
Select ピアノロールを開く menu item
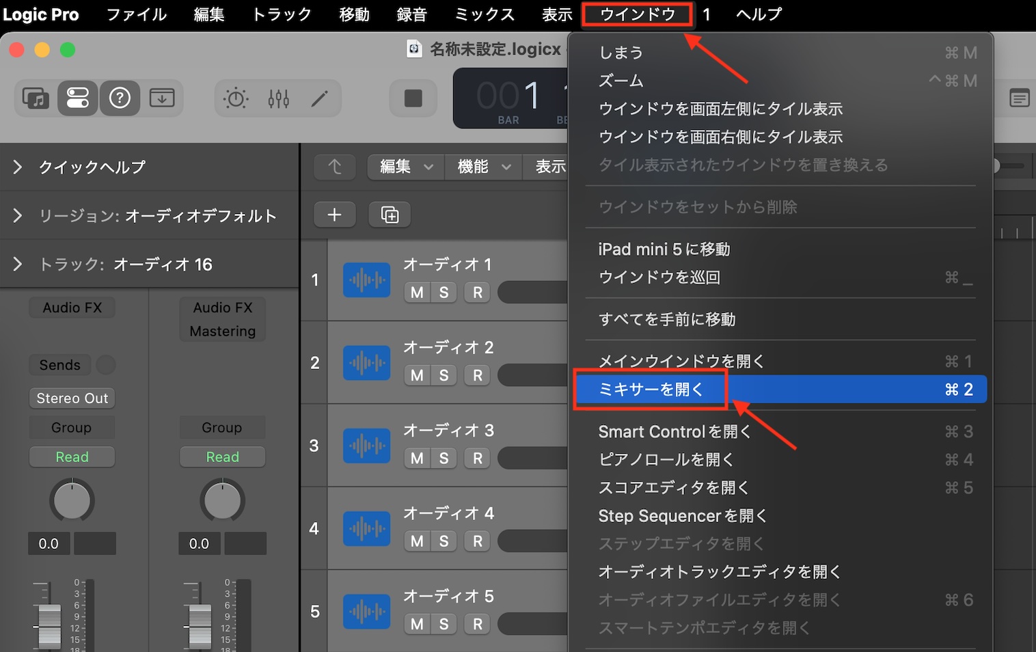pyautogui.click(x=780, y=460)
